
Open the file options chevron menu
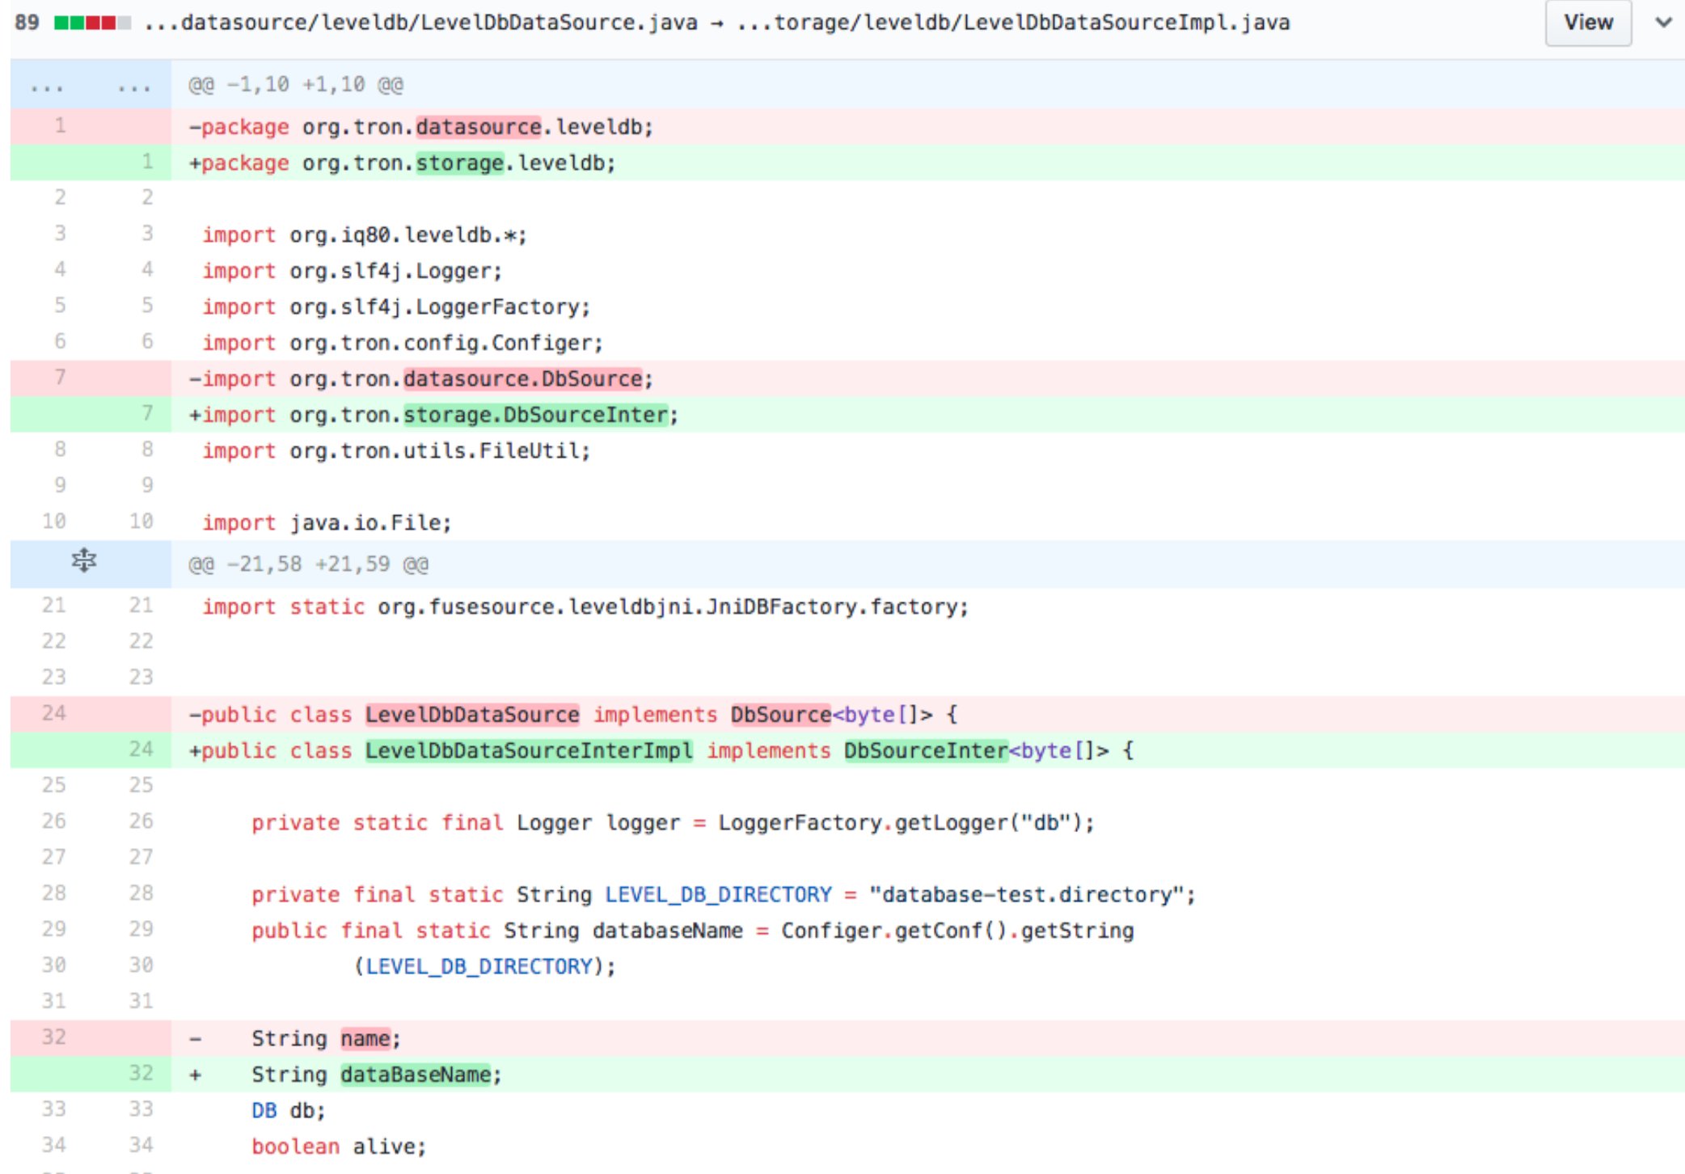coord(1662,23)
